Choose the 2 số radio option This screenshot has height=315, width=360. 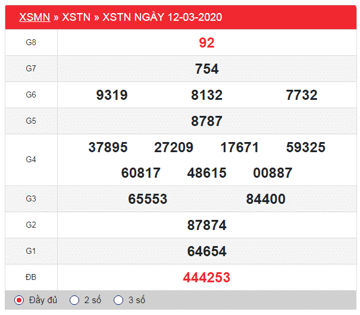tap(74, 300)
